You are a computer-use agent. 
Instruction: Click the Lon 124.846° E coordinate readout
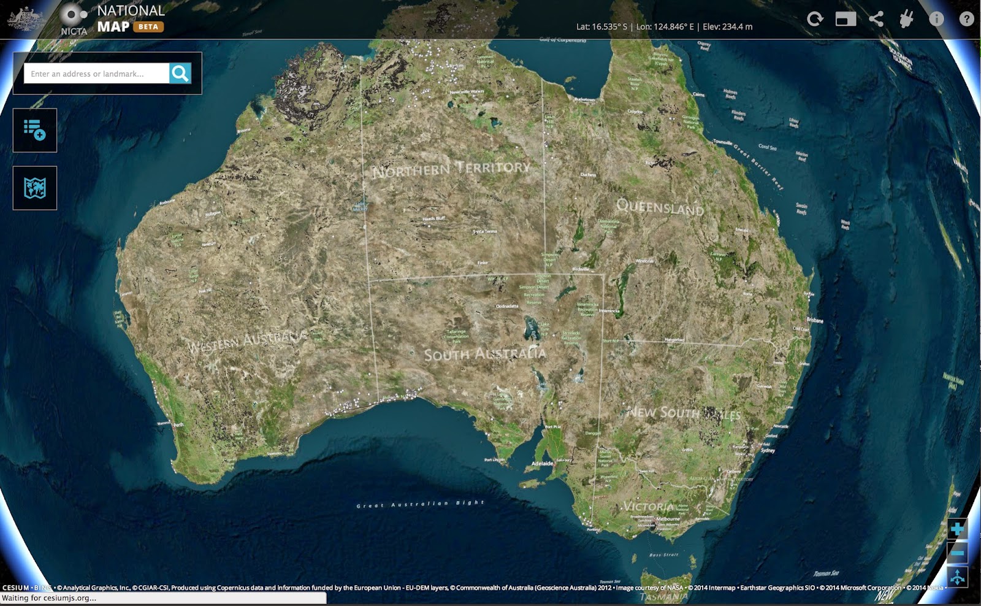click(665, 27)
